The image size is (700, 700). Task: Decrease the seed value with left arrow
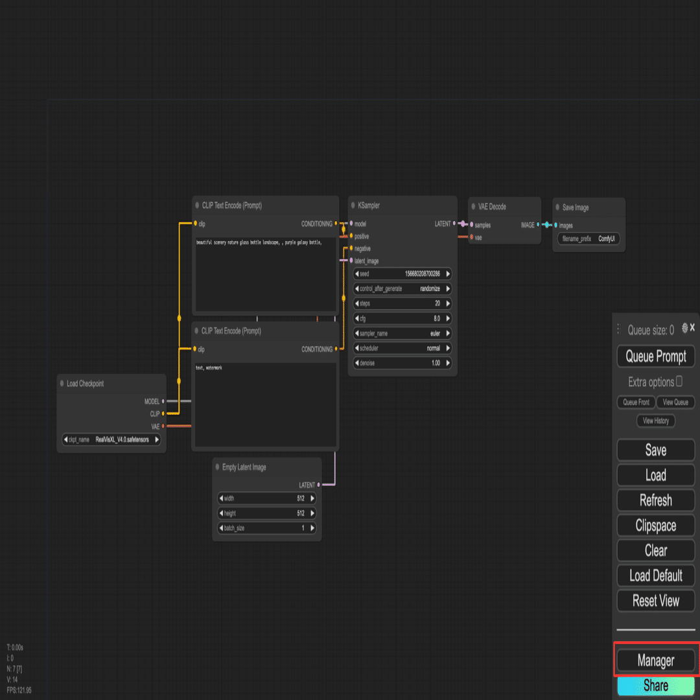pos(356,274)
